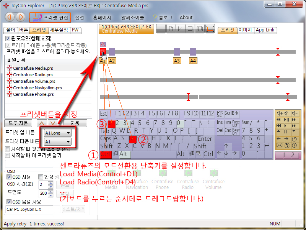Screen dimensions: 306x230
Task: Open the 옵션 menu
Action: pos(80,18)
